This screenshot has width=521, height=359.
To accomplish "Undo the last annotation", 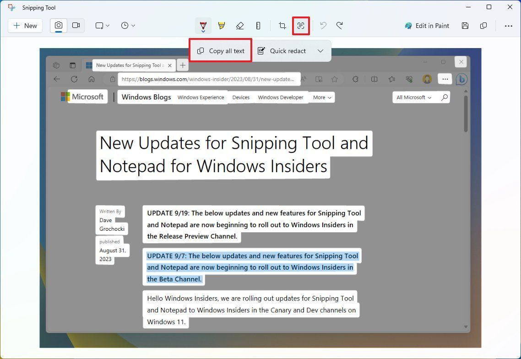I will click(323, 26).
